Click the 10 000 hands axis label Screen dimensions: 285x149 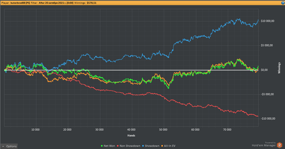pos(35,130)
